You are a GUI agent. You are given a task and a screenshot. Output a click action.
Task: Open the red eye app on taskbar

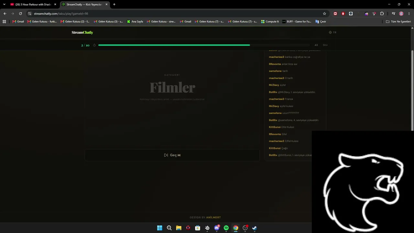pos(188,228)
